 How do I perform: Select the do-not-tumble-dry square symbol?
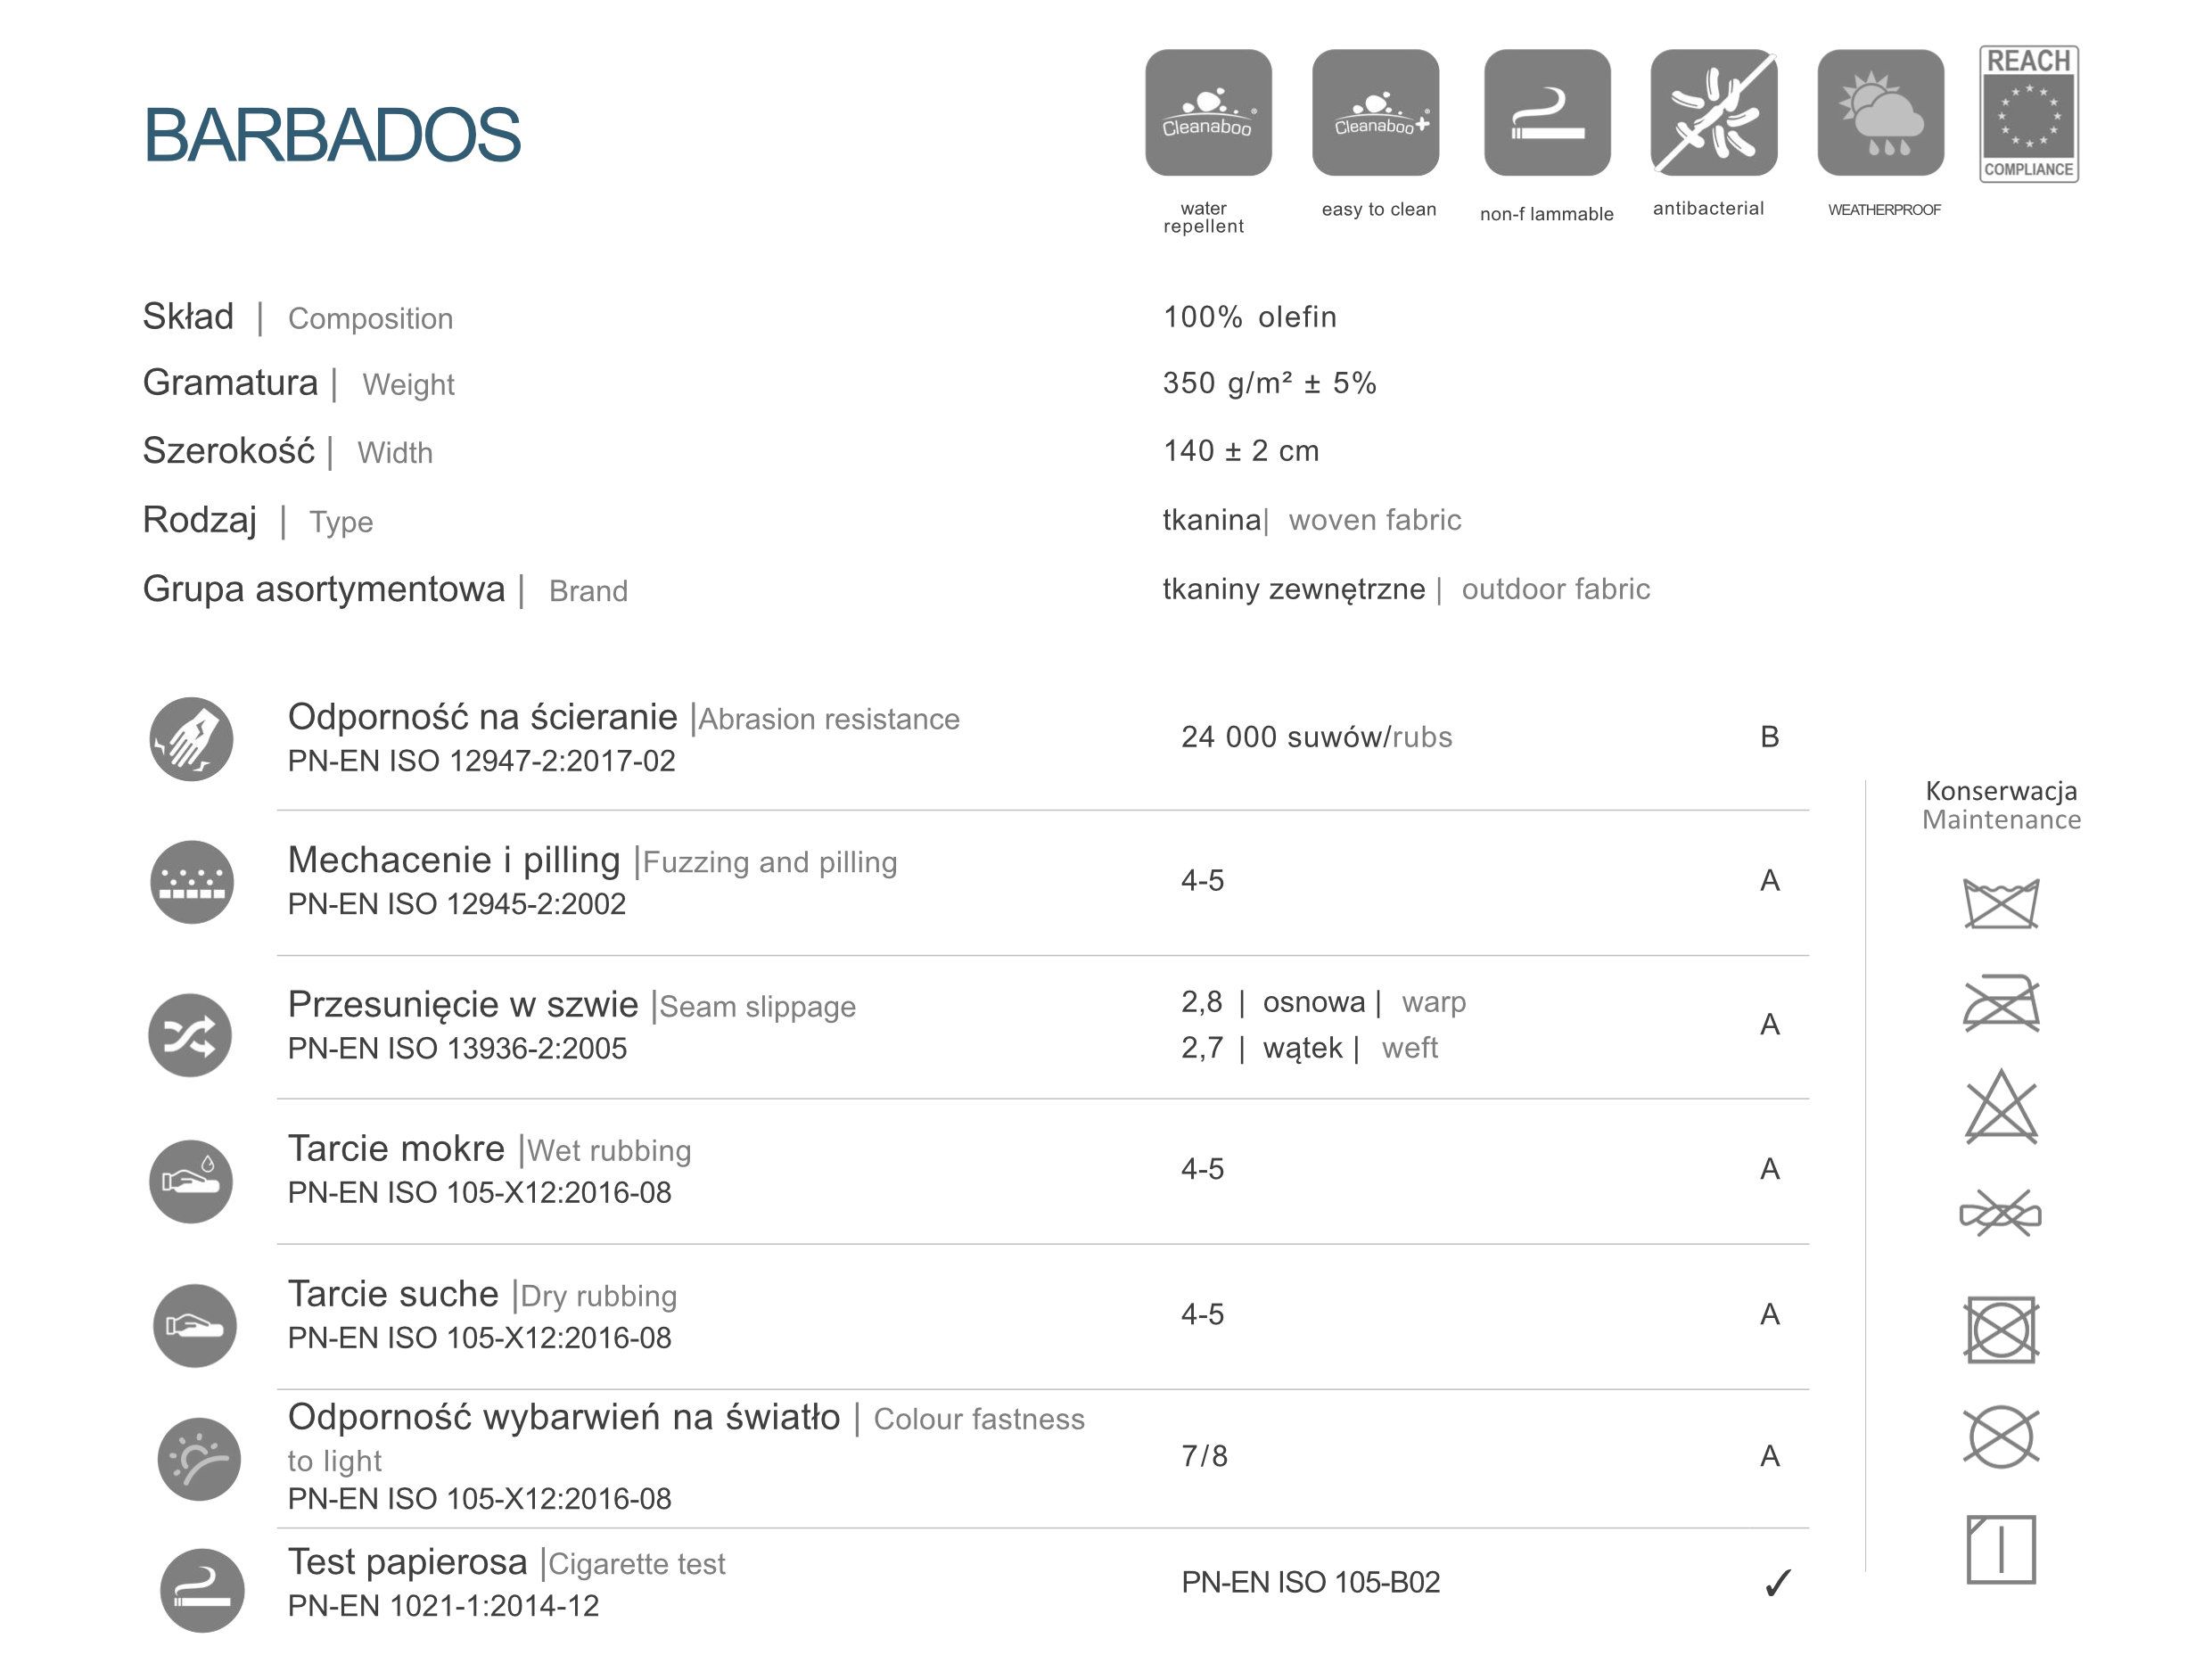(x=2001, y=1329)
